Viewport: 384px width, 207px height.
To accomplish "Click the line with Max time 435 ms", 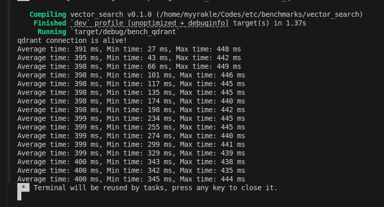I will [x=131, y=170].
